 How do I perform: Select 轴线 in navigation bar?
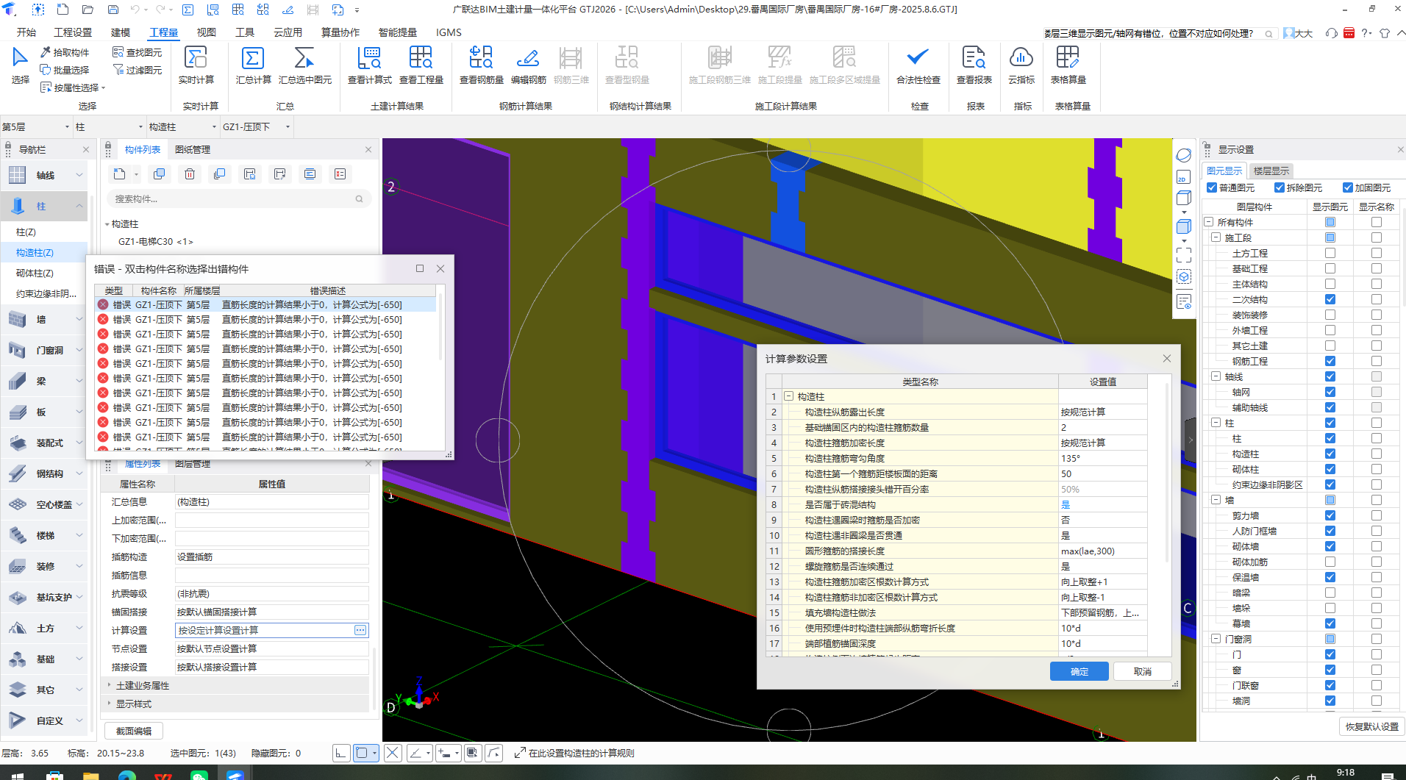pos(44,175)
